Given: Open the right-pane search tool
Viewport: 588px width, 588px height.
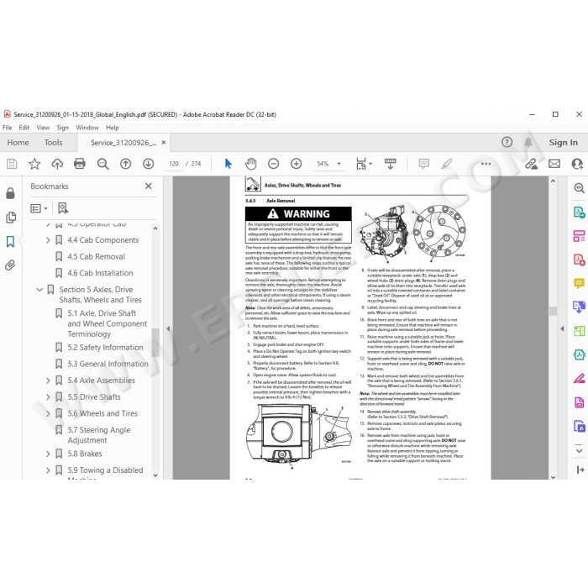Looking at the screenshot, I should click(580, 188).
